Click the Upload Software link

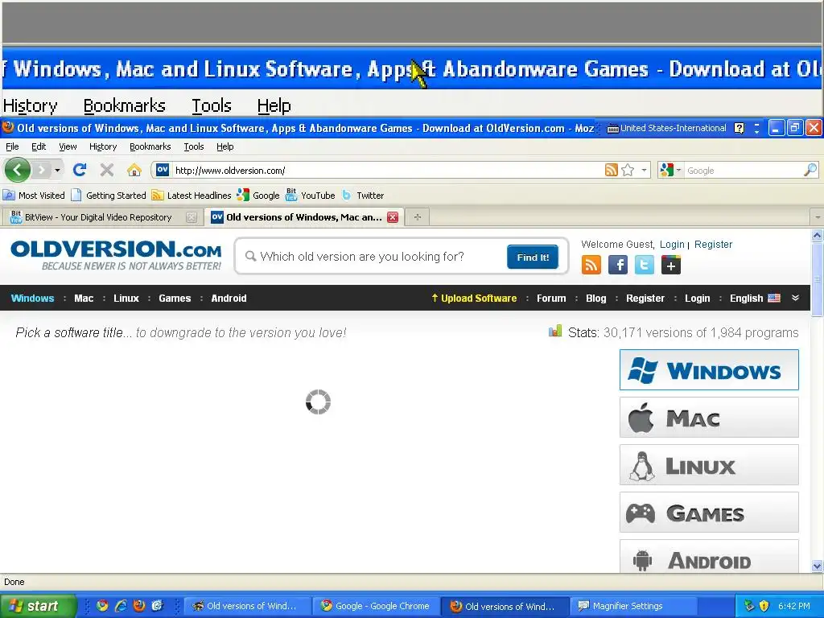point(474,298)
